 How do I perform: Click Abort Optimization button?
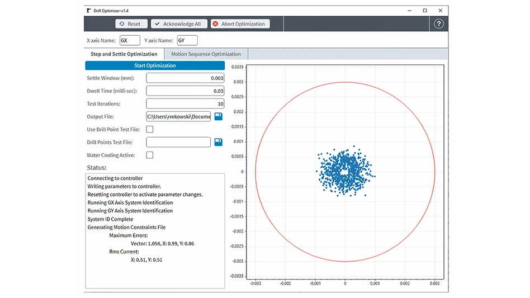[x=240, y=23]
